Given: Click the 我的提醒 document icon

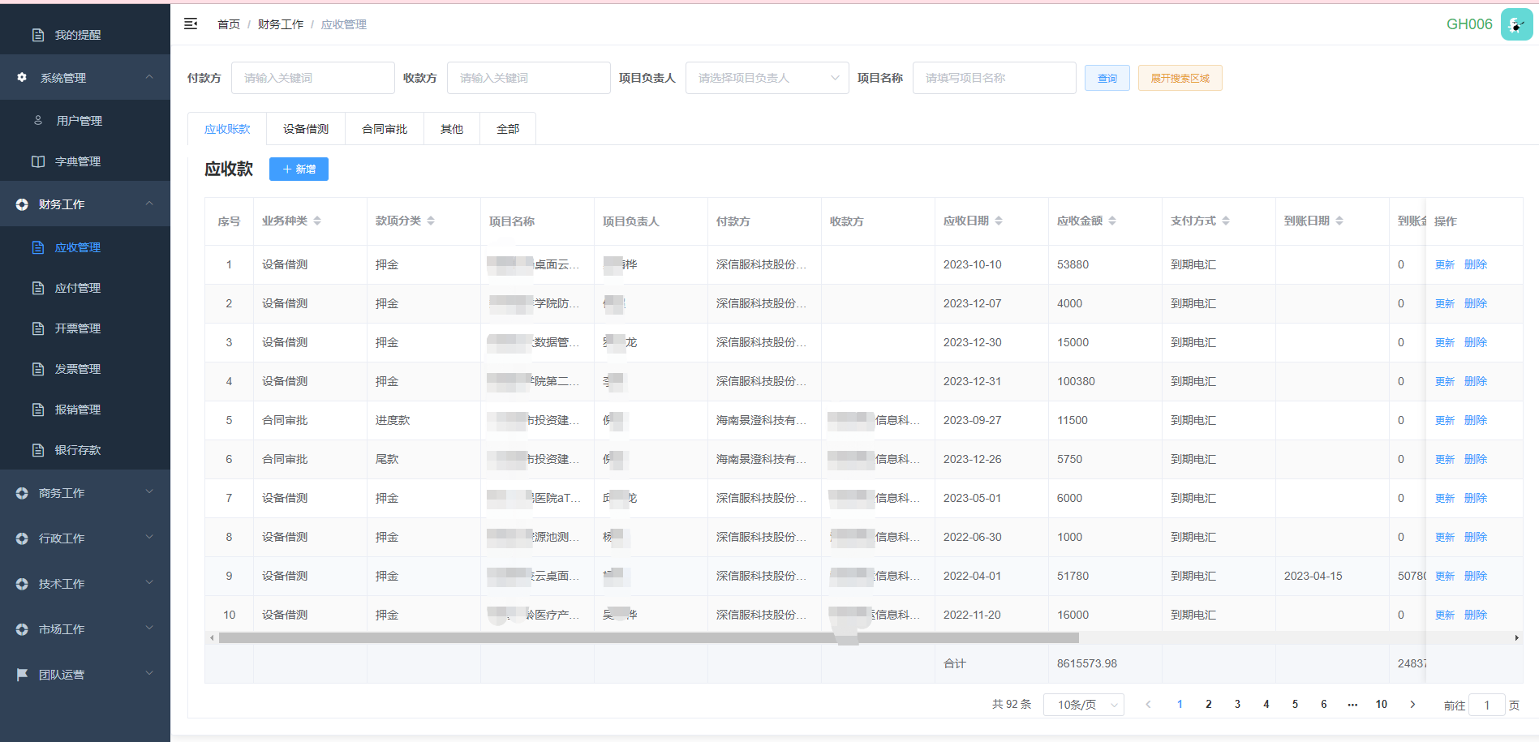Looking at the screenshot, I should tap(38, 35).
